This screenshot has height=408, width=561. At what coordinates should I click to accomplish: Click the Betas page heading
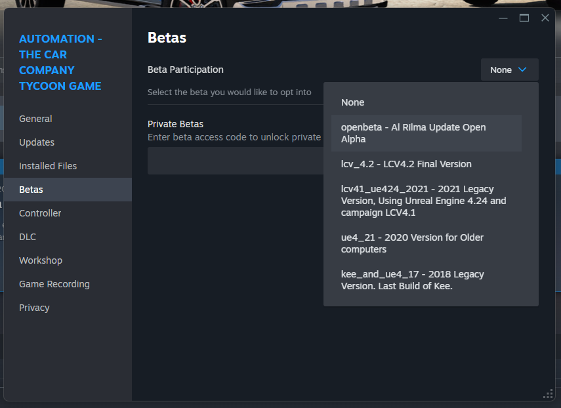coord(167,37)
